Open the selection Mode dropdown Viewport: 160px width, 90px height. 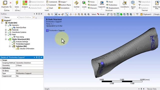101,14
